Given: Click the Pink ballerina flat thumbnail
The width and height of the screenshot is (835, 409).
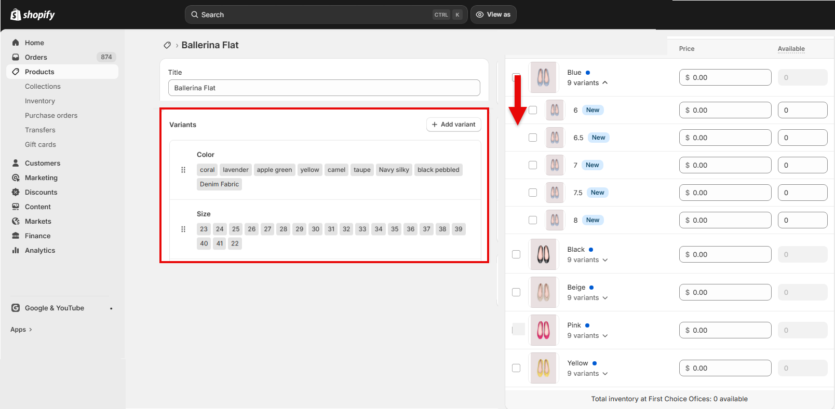Looking at the screenshot, I should pyautogui.click(x=543, y=330).
